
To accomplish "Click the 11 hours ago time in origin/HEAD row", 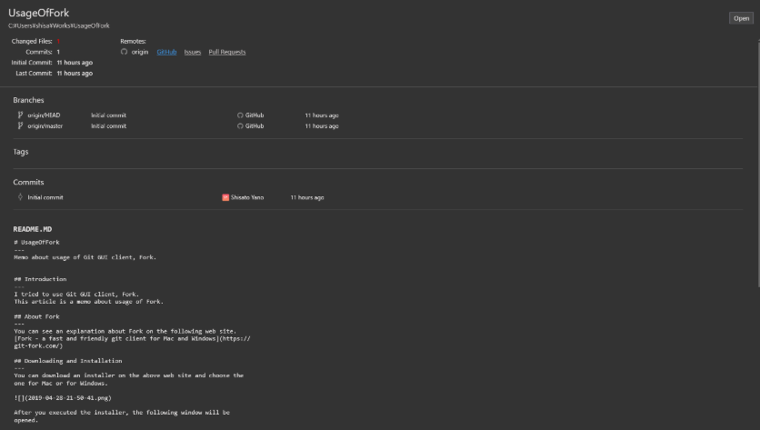I will pos(322,115).
